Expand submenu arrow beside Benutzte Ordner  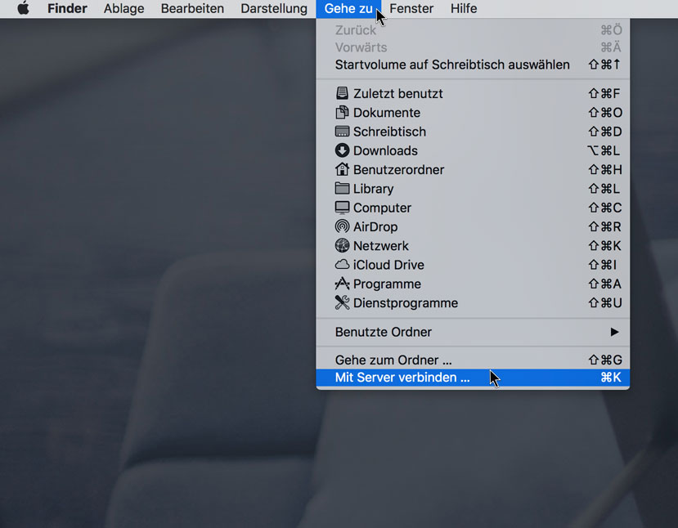[x=614, y=332]
